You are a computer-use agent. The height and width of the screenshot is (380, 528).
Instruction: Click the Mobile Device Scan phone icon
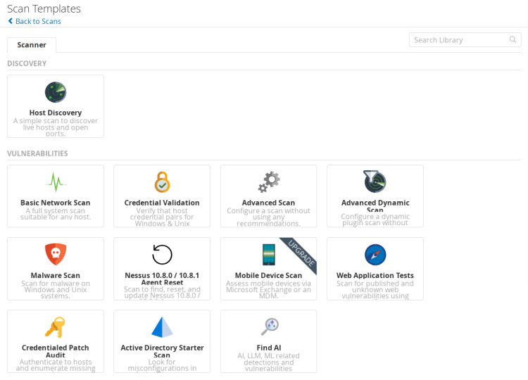(x=268, y=255)
